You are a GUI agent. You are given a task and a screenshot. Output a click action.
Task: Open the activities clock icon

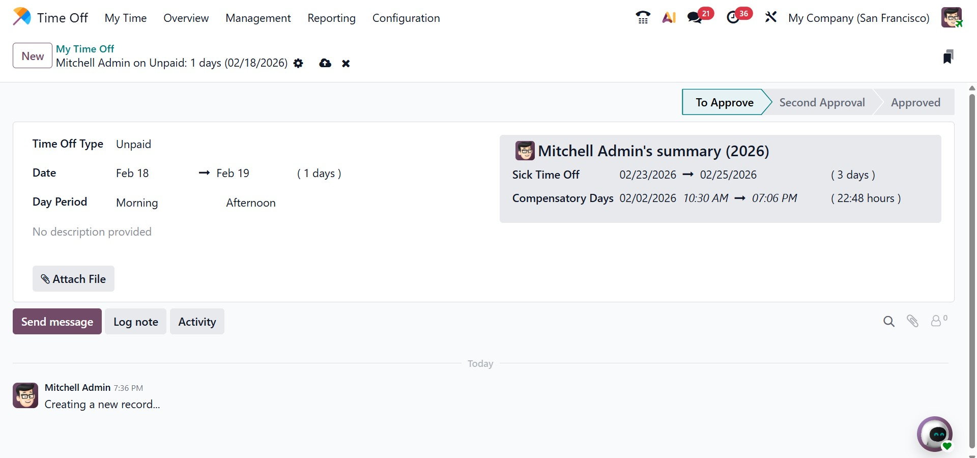733,18
